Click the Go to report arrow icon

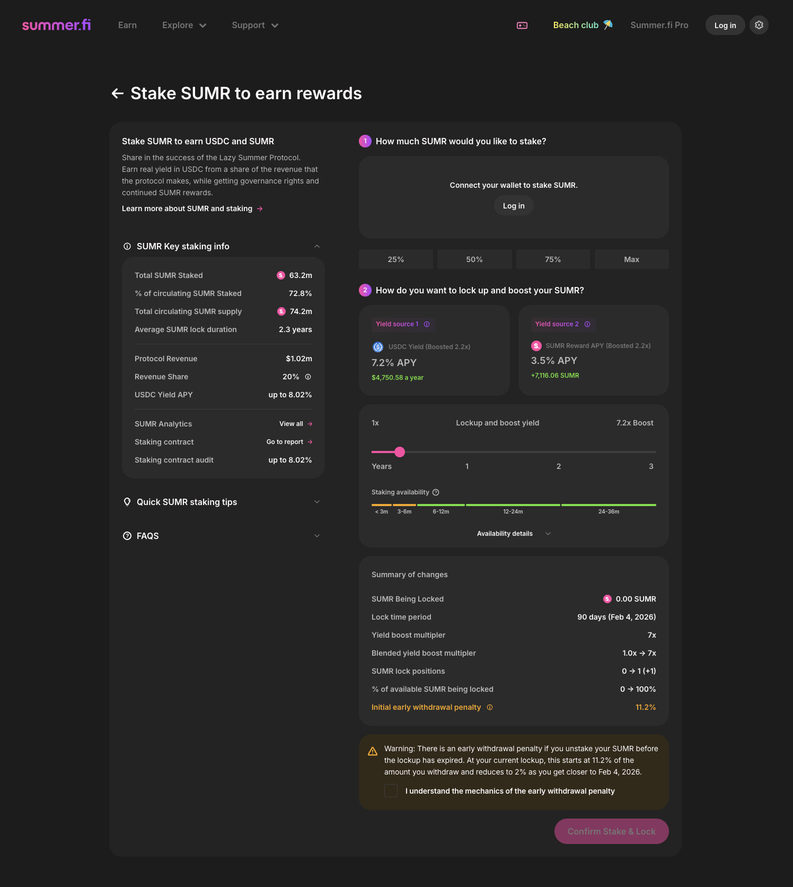[310, 442]
